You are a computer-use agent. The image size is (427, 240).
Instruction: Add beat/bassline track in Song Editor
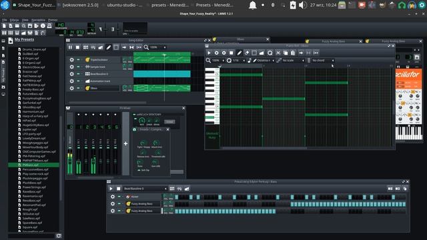[x=85, y=47]
